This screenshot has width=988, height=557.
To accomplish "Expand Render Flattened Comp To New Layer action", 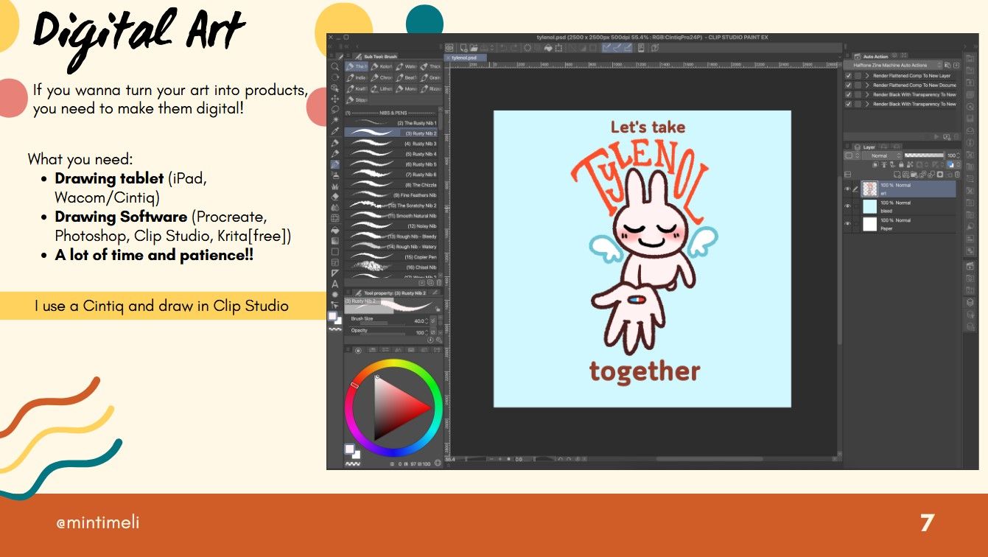I will (x=867, y=76).
